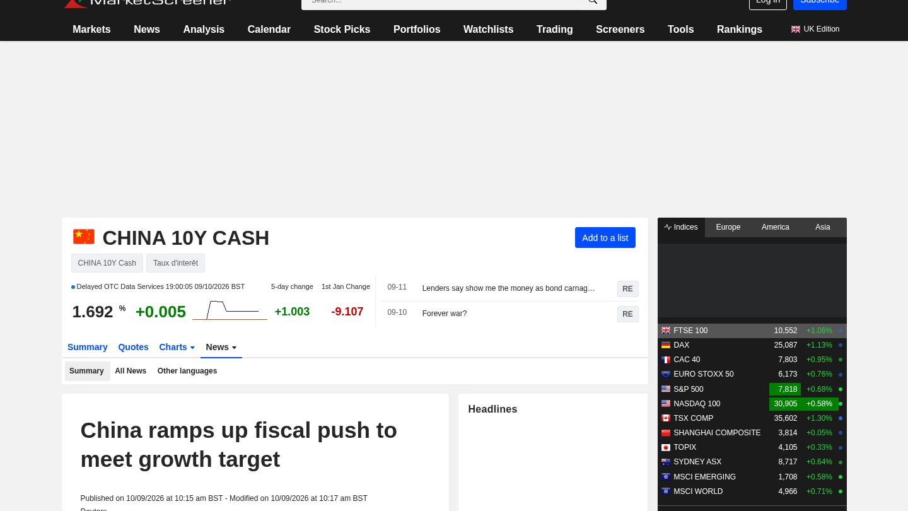Open the Screeners menu
The width and height of the screenshot is (908, 511).
point(620,29)
